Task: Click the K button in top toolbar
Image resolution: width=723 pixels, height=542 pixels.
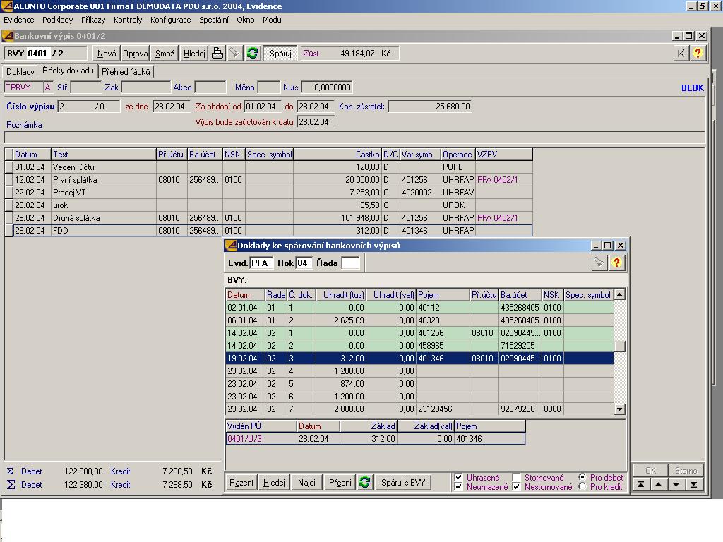Action: [681, 53]
